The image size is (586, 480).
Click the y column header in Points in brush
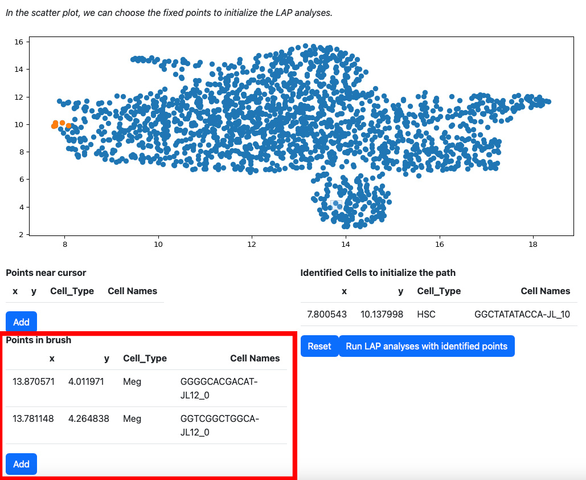[106, 359]
